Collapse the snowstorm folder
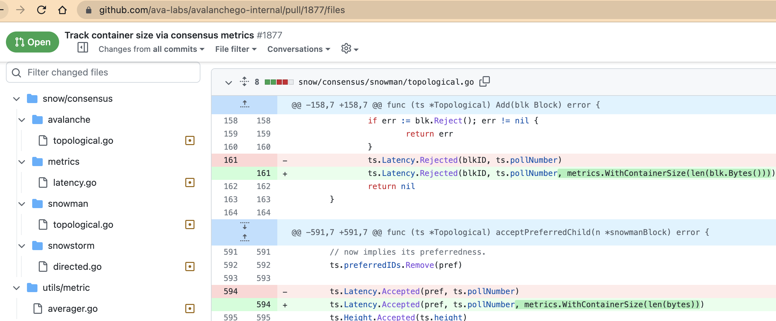 pos(22,246)
